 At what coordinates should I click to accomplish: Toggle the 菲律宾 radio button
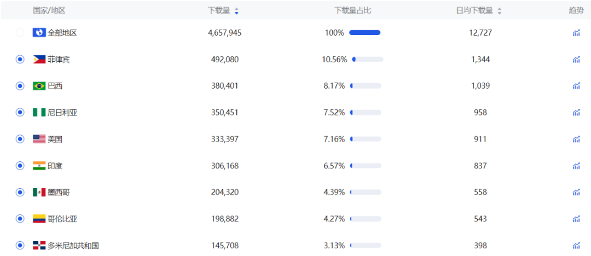(20, 59)
